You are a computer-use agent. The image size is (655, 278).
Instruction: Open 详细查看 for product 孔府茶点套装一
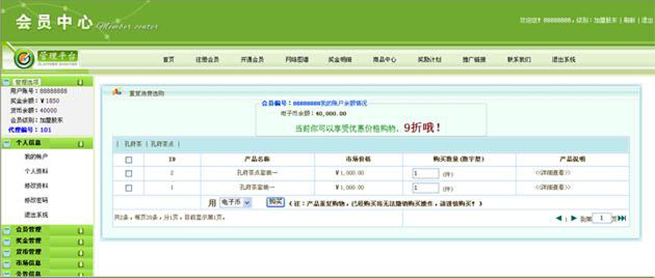point(553,173)
